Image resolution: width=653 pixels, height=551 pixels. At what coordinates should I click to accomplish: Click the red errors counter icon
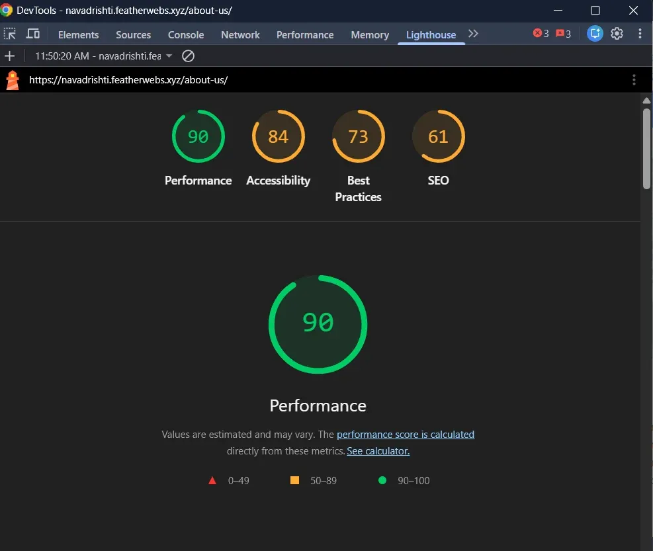(x=541, y=33)
